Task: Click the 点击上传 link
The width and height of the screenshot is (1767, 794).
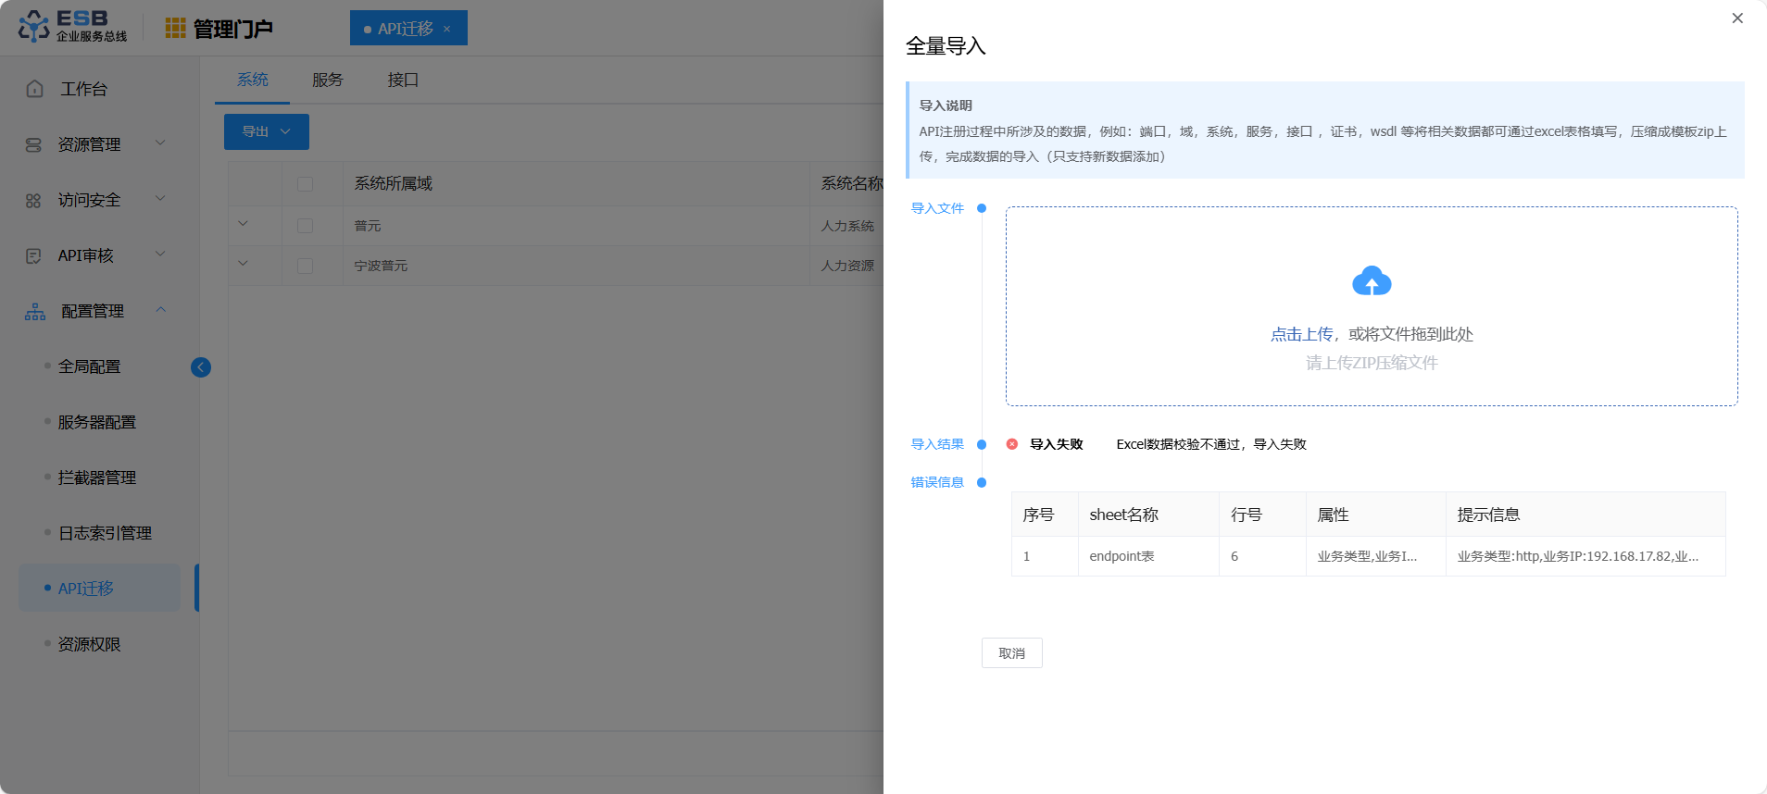Action: [x=1301, y=334]
